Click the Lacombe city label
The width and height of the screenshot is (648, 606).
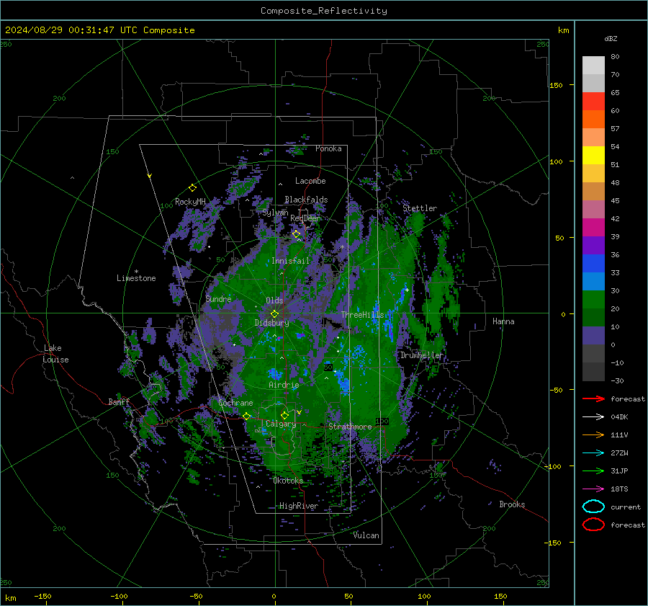[310, 181]
